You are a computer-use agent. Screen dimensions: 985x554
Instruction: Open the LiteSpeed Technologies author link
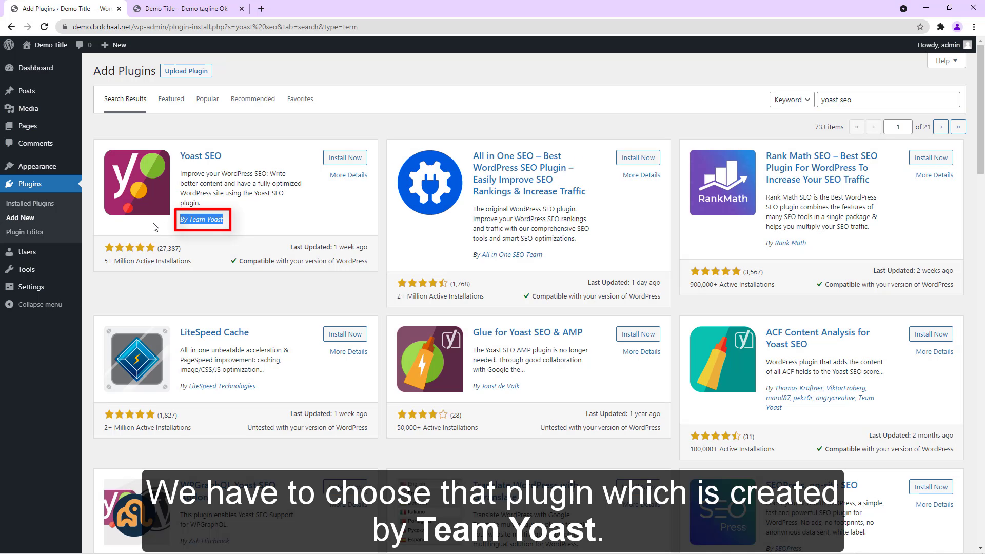(222, 386)
